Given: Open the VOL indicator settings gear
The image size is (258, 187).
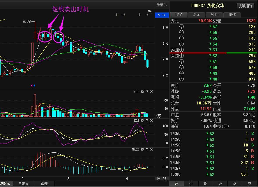Looking at the screenshot, I should pyautogui.click(x=142, y=92).
